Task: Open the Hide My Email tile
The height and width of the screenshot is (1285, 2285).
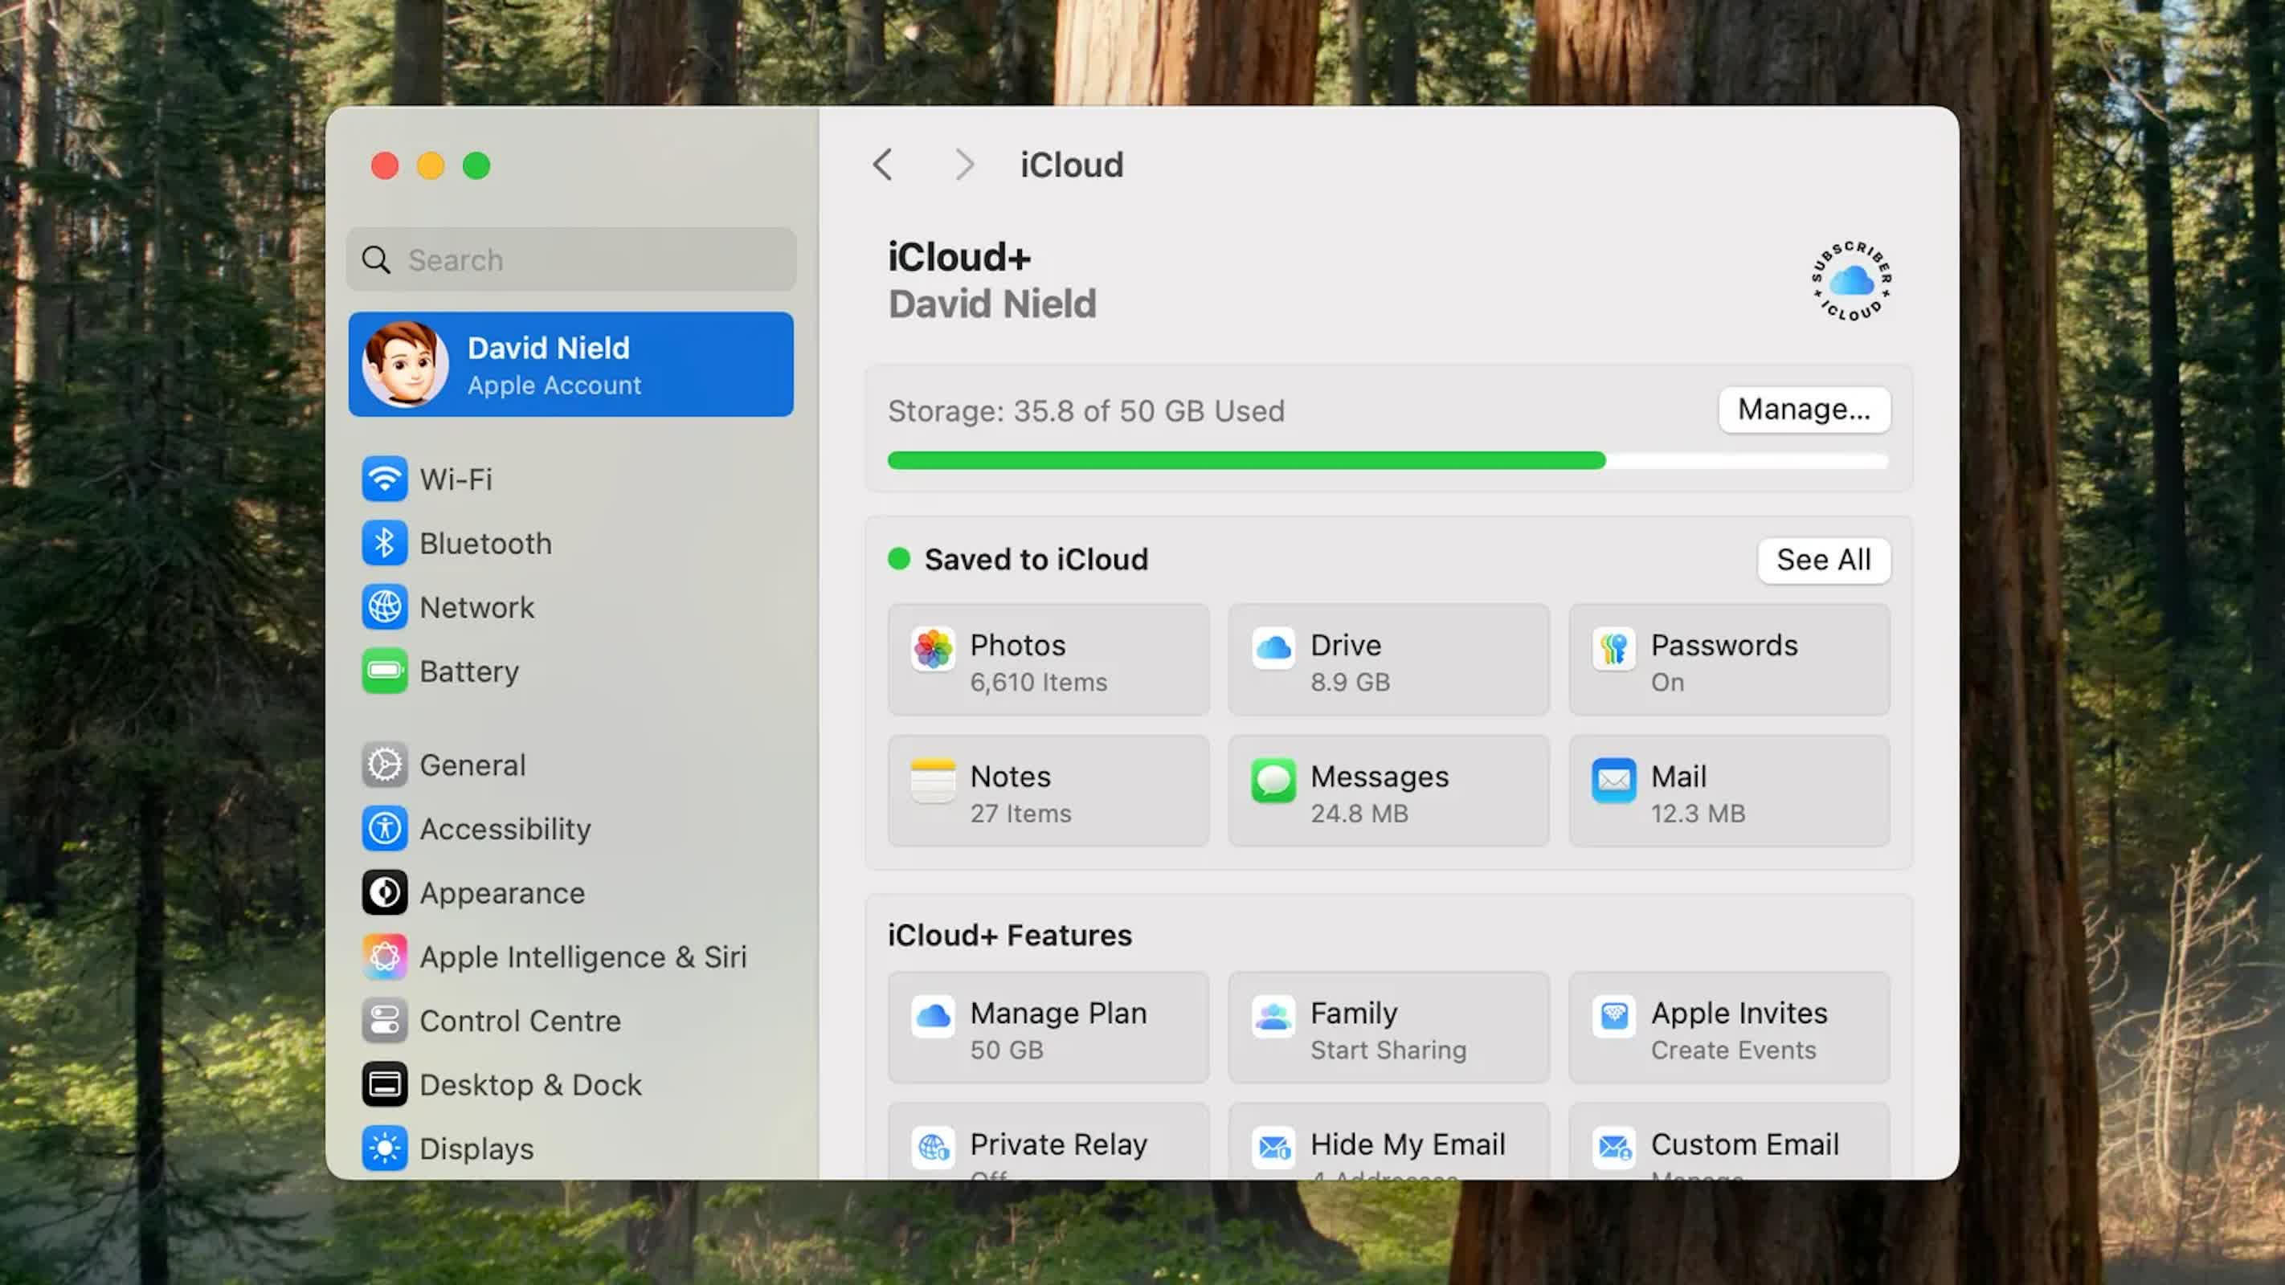Action: click(1388, 1144)
